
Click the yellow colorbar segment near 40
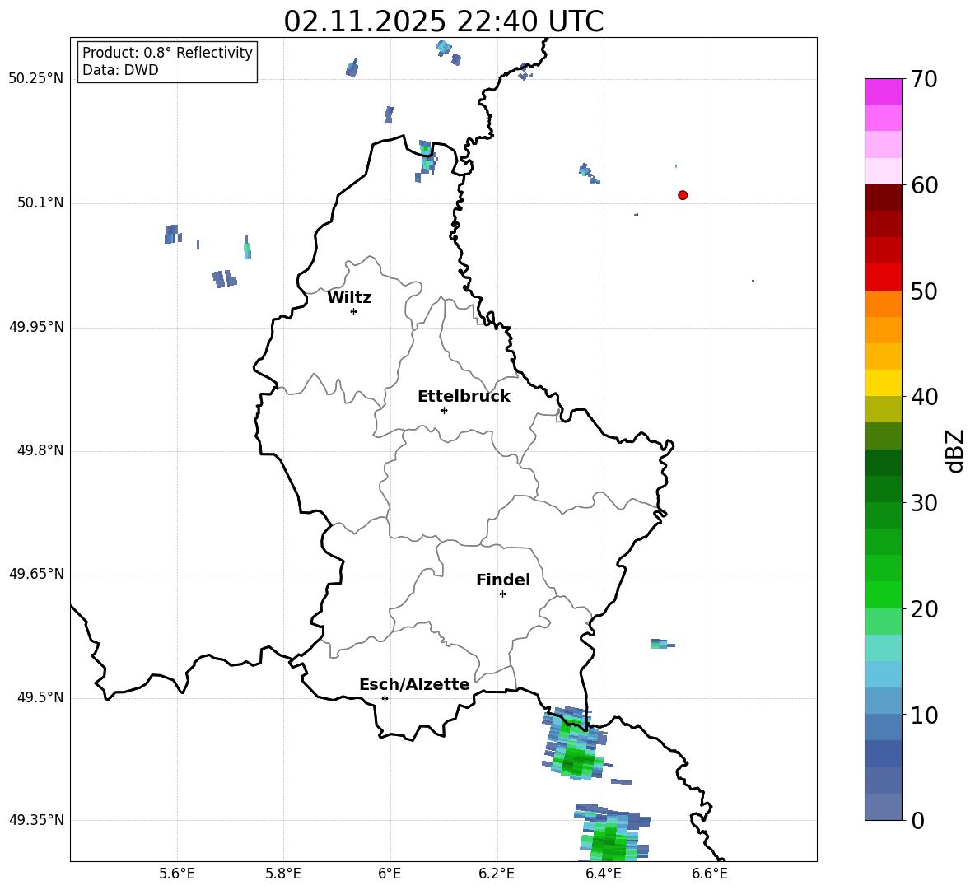coord(883,383)
